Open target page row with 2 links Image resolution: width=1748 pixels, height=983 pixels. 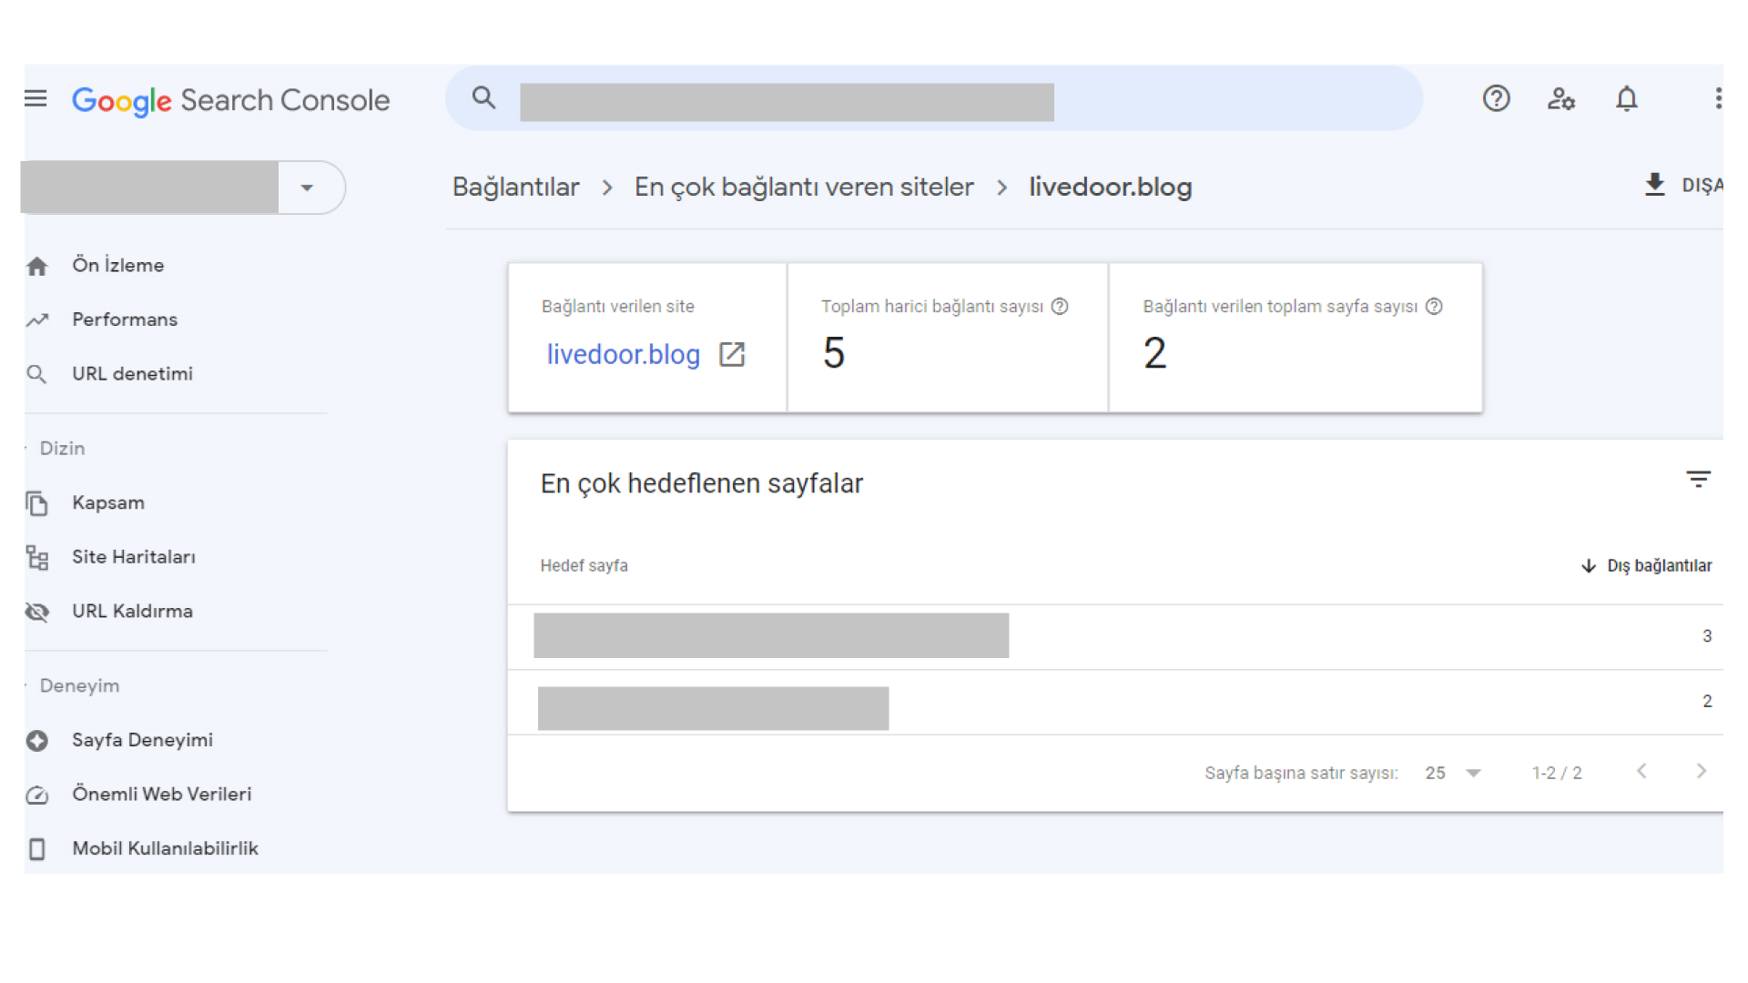coord(1115,702)
